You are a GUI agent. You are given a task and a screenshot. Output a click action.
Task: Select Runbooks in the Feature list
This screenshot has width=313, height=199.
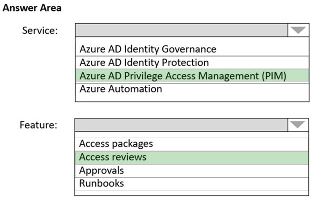[x=102, y=183]
